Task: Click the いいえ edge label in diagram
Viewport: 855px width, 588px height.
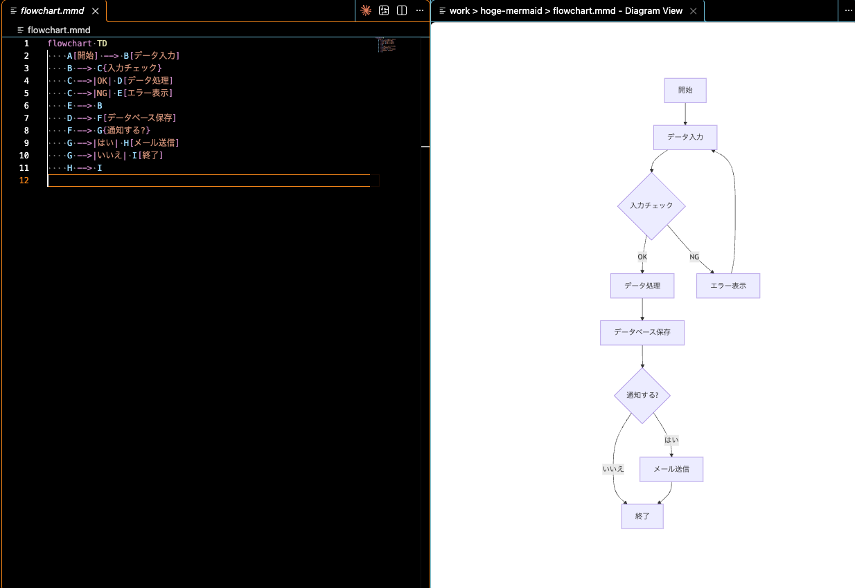Action: (x=613, y=469)
